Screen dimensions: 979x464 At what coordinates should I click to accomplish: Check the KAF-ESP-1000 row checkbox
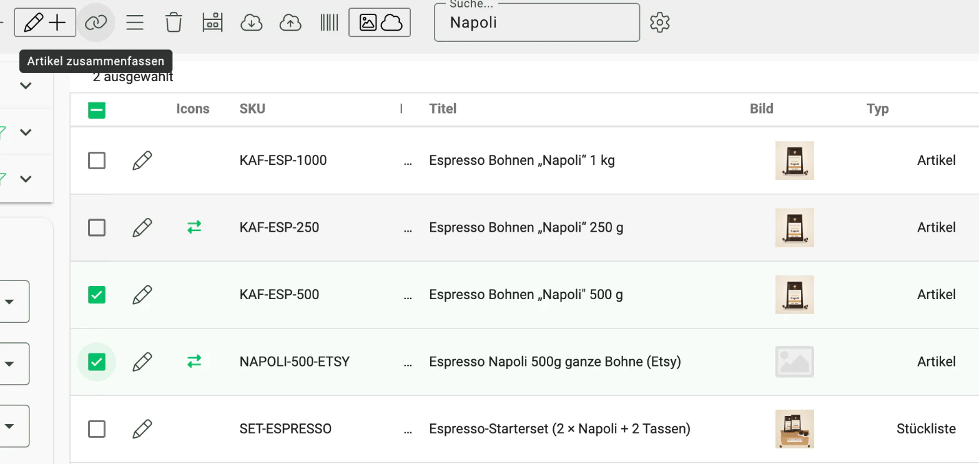97,160
